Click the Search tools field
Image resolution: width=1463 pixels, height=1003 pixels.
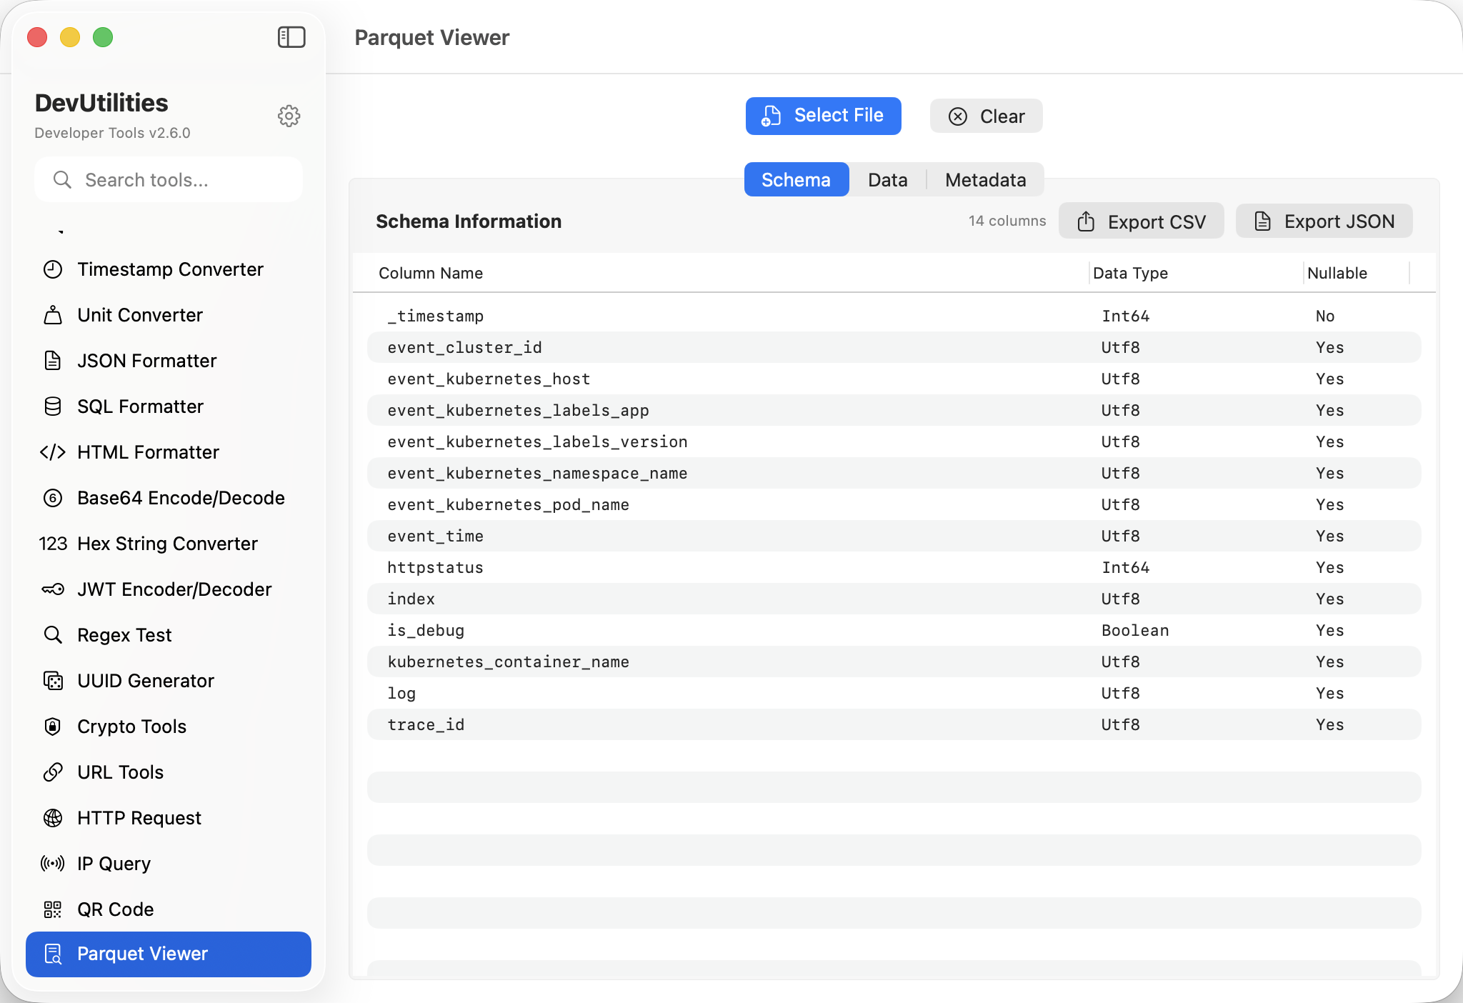point(169,179)
